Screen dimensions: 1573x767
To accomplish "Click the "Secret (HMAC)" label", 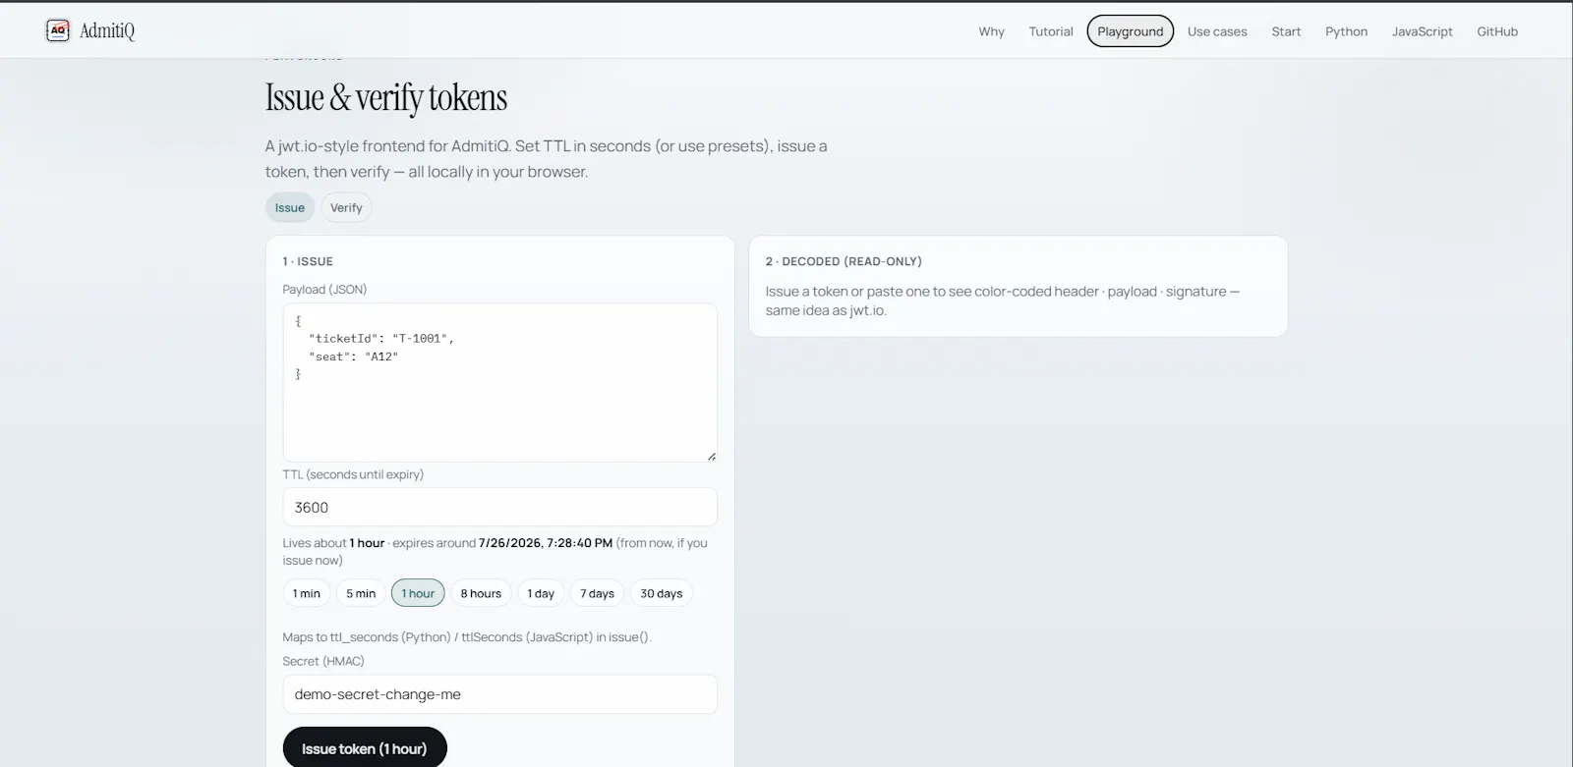I will (x=323, y=661).
